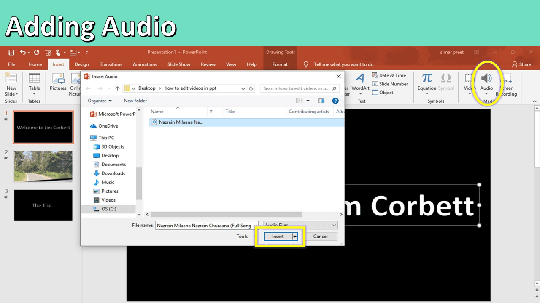This screenshot has height=303, width=540.
Task: Click the Refresh icon beside address bar
Action: pyautogui.click(x=251, y=89)
